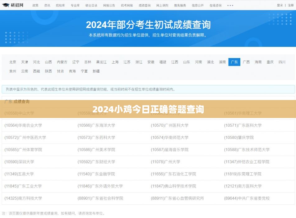Choose 浙江 from the province list

139,62
